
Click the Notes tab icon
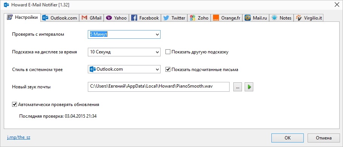tap(274, 18)
